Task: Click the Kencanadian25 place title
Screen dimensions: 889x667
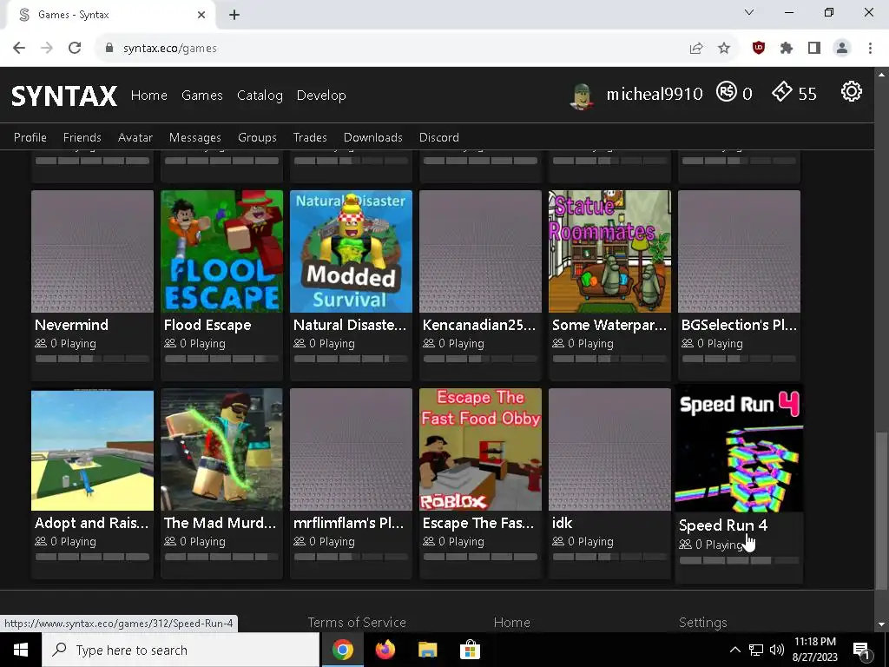Action: point(479,325)
